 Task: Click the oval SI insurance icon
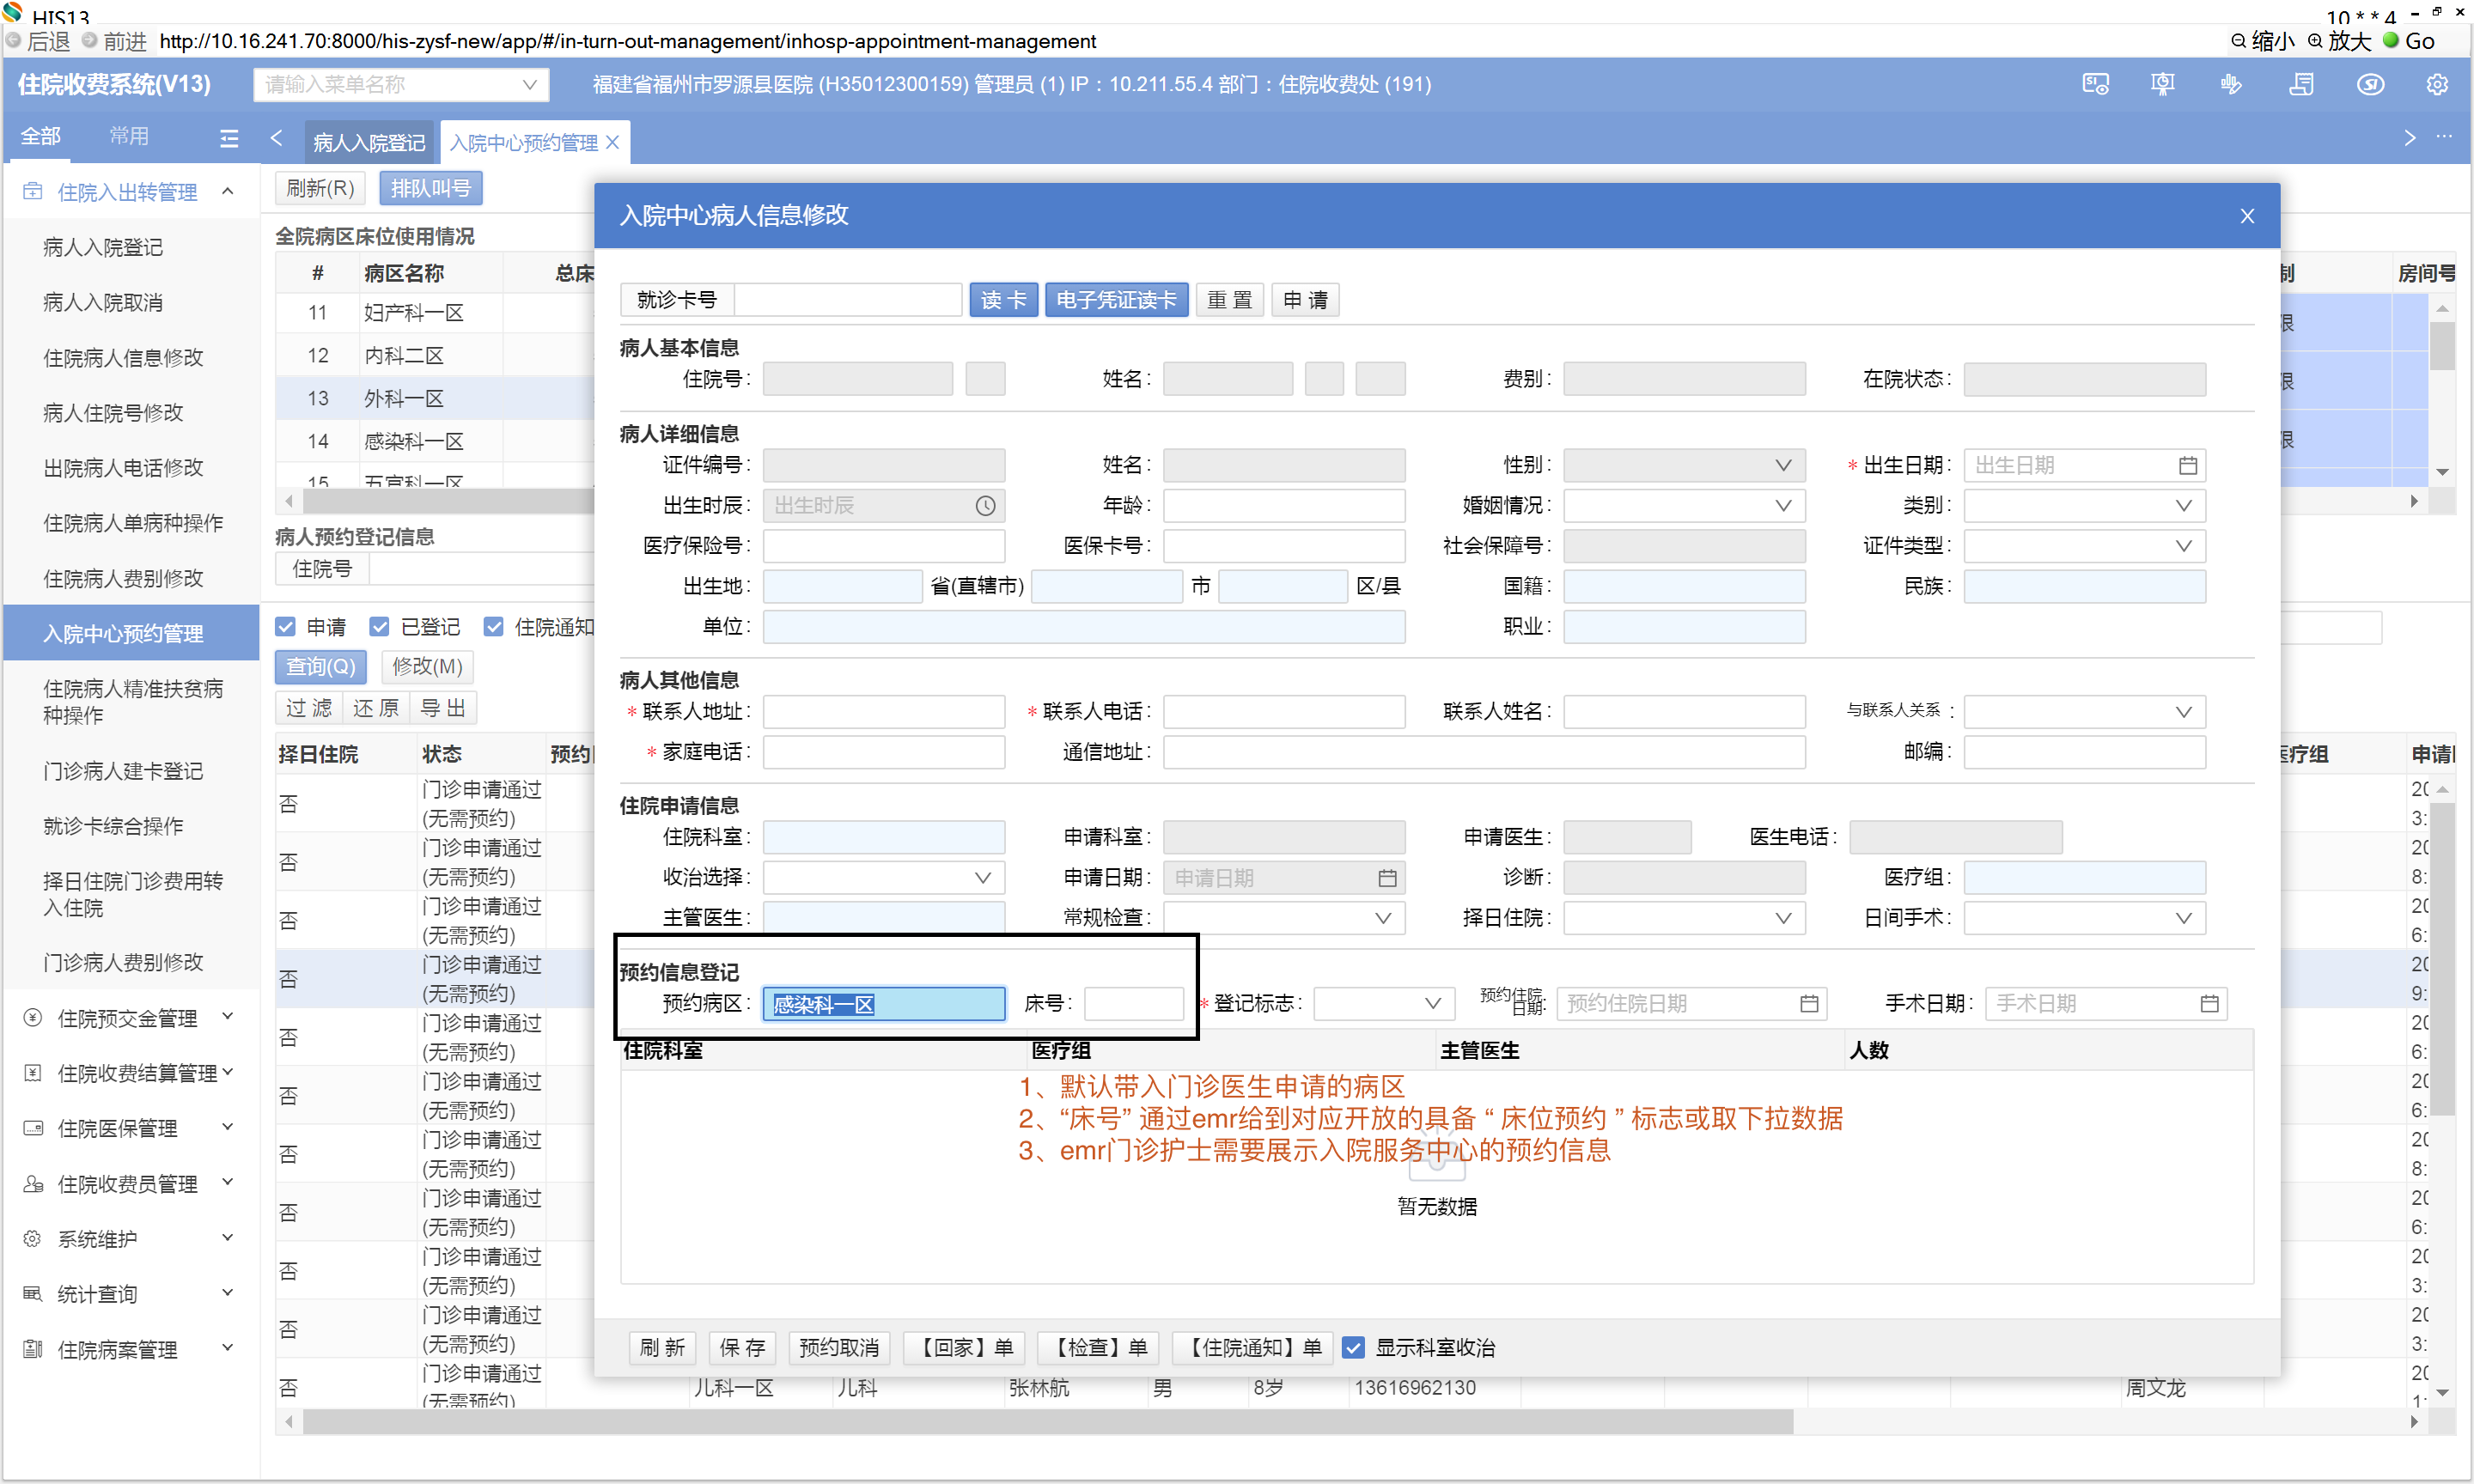pyautogui.click(x=2369, y=85)
